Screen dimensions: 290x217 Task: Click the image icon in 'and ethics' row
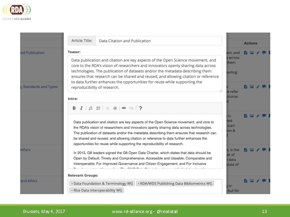pos(252,181)
